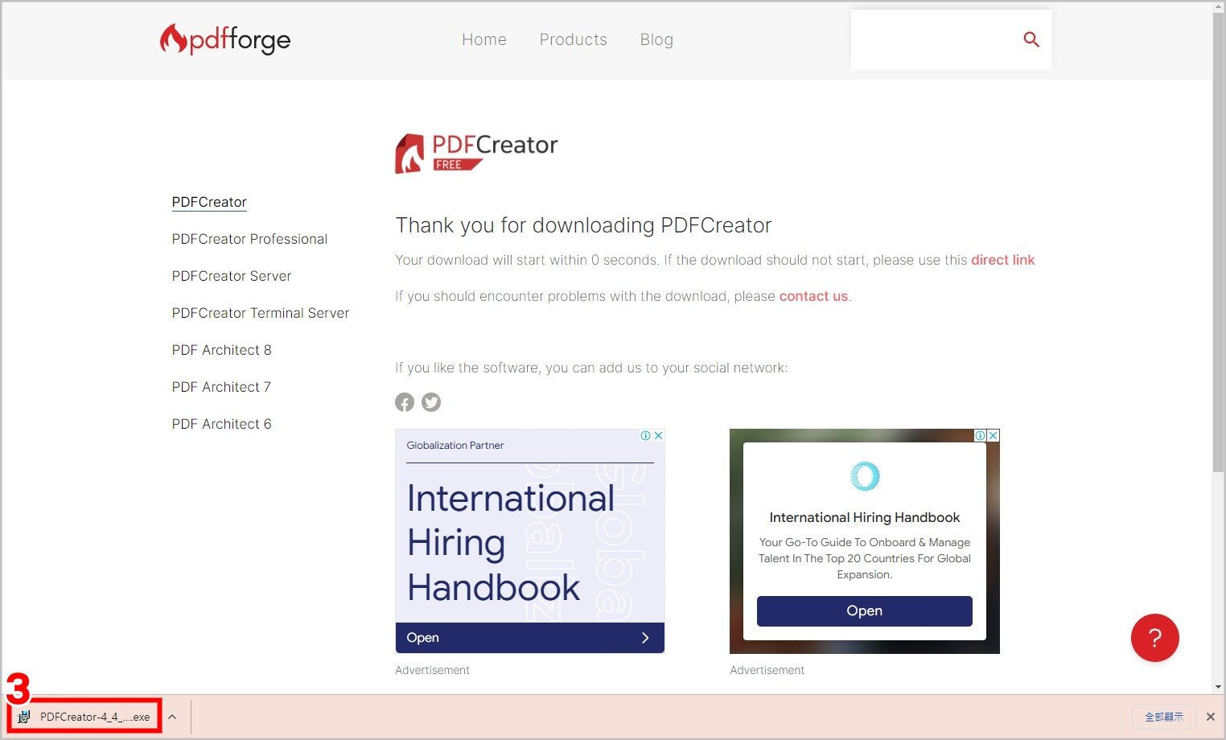Close the left ad with X icon

659,435
